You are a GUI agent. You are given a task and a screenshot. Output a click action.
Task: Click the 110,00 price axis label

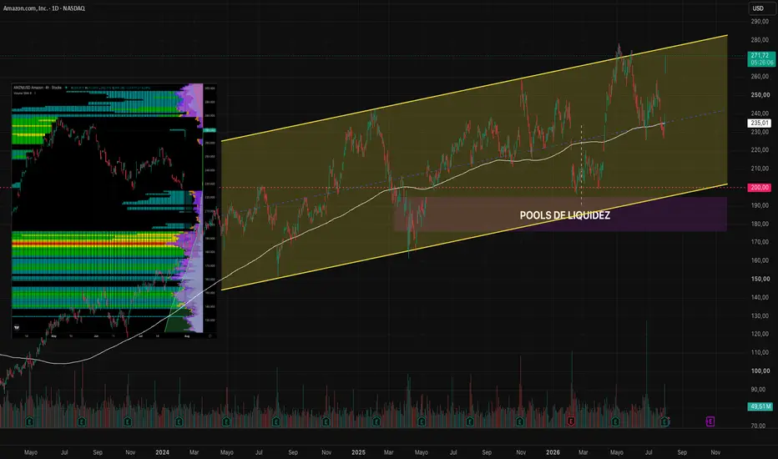760,352
